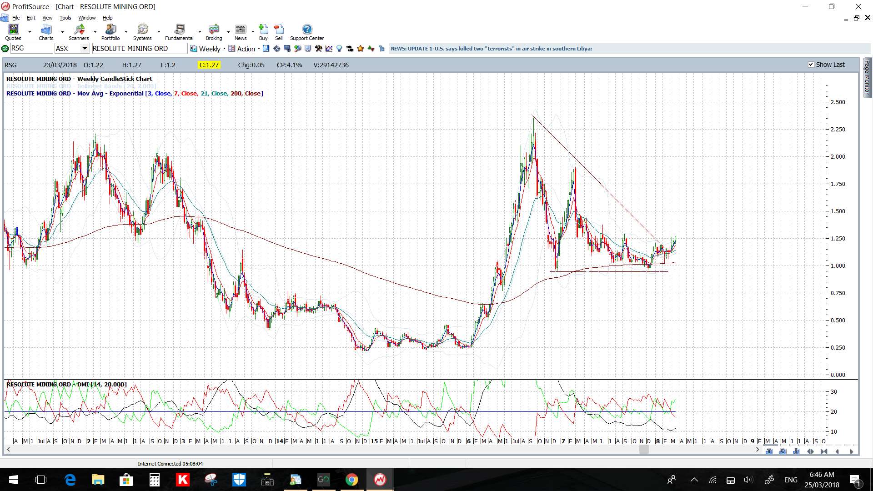Click the RESOLUTE MINING ORD name field
Screen dimensions: 873x491
(139, 48)
